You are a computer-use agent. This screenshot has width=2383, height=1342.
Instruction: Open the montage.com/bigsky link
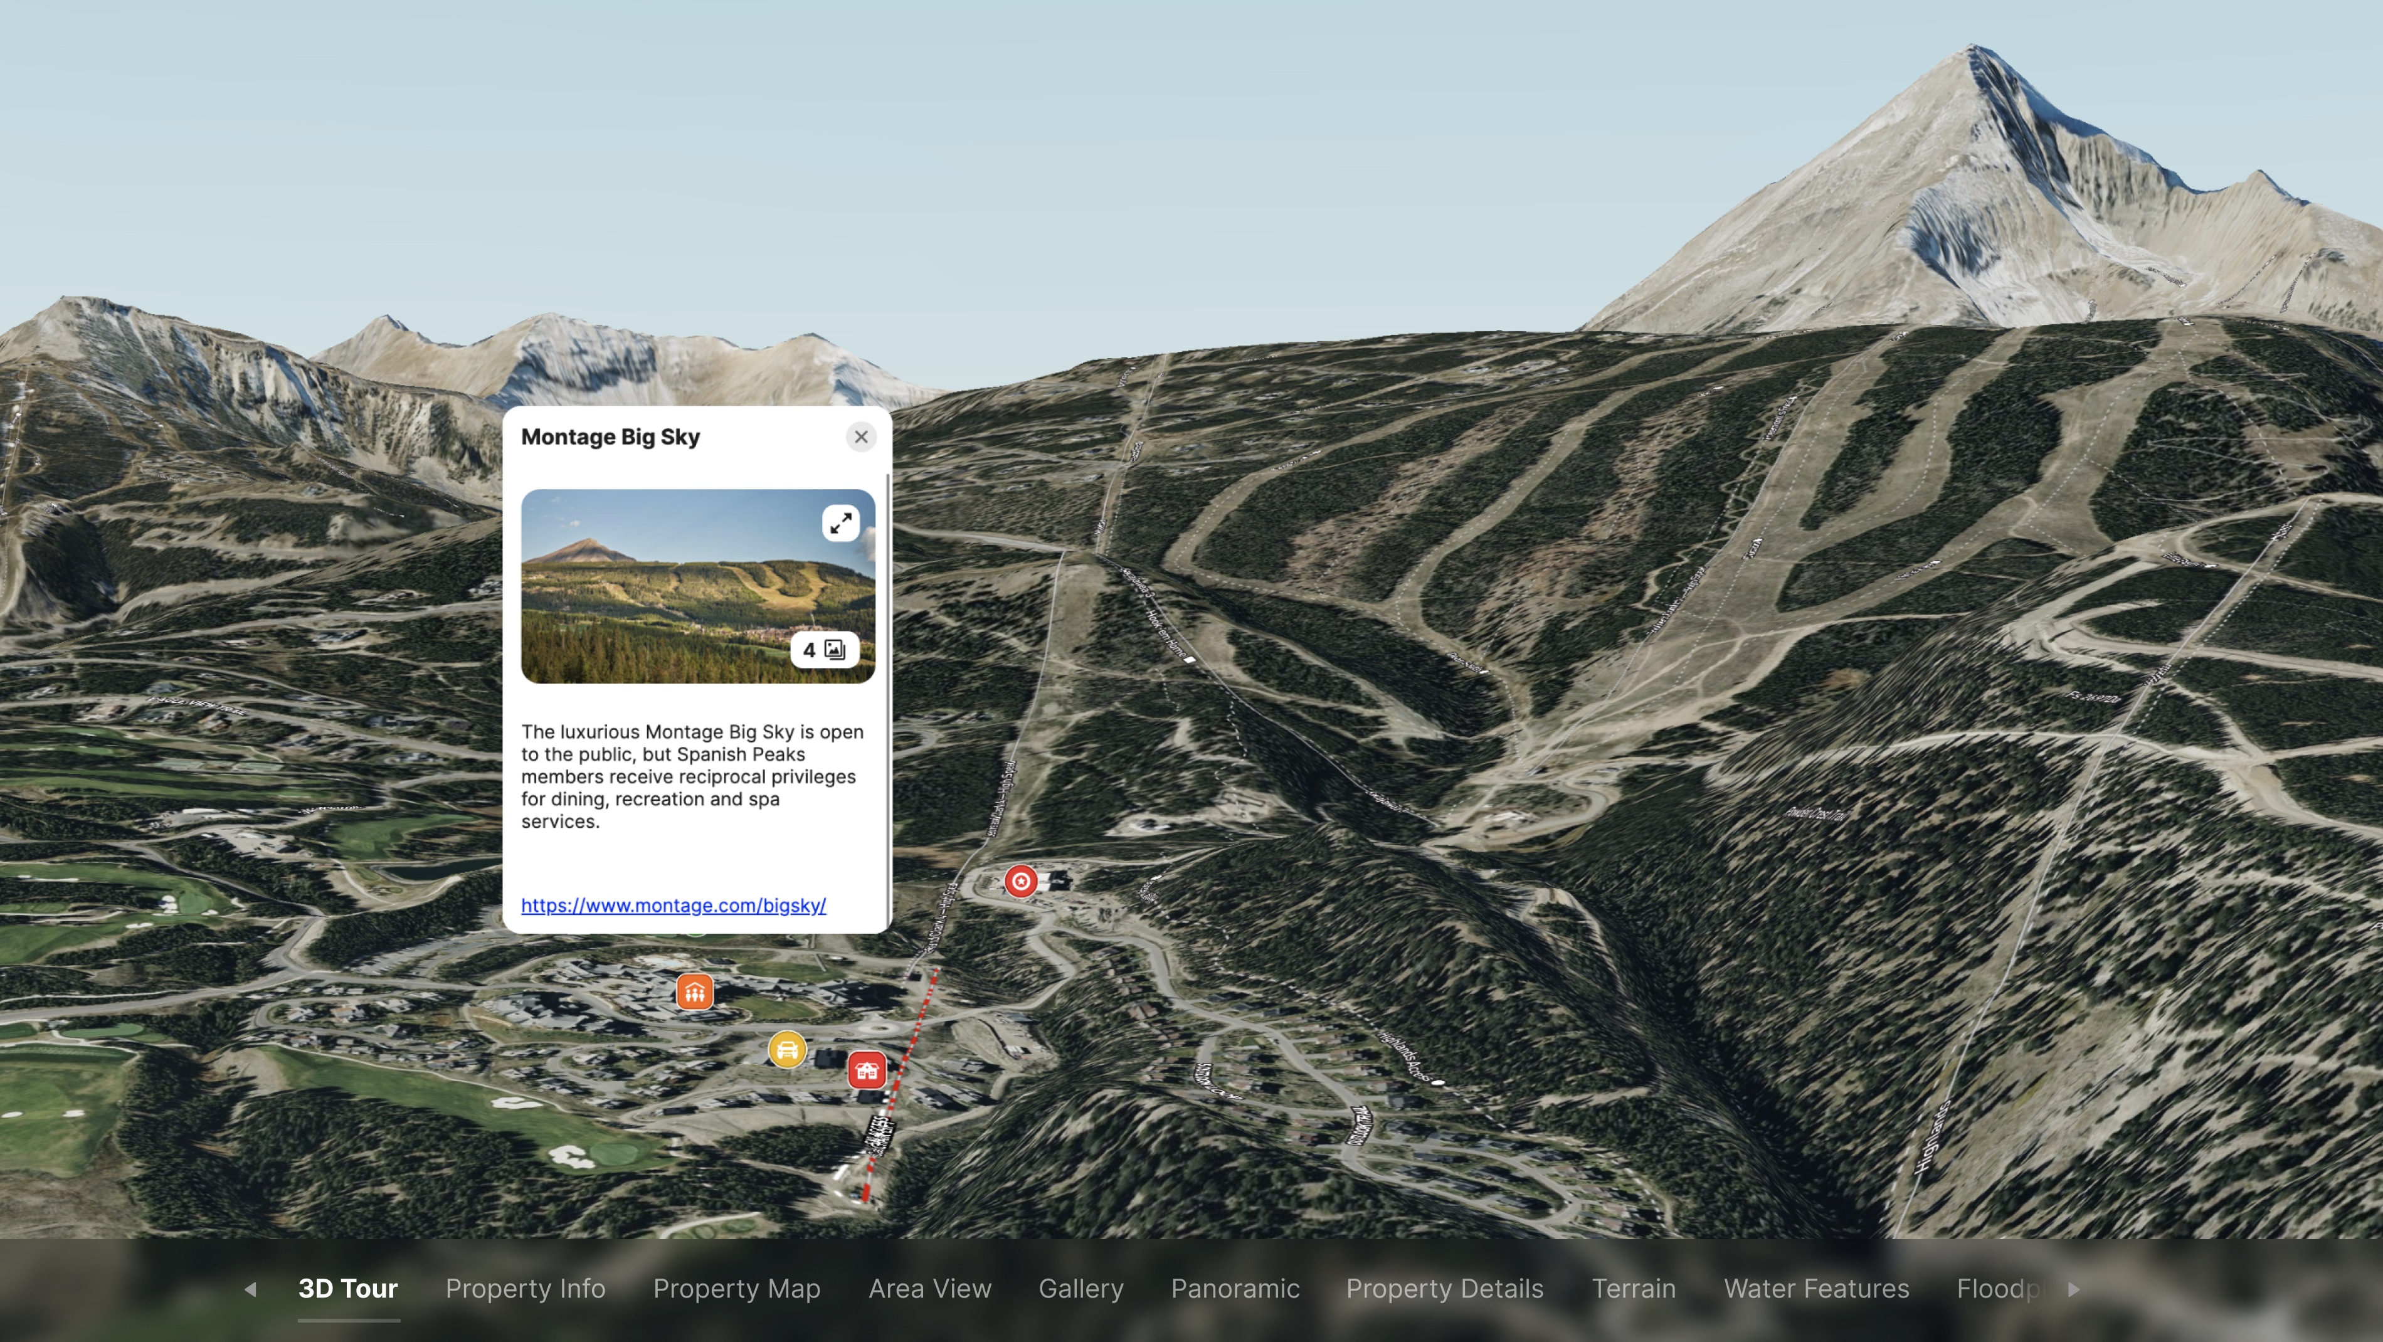(x=674, y=906)
